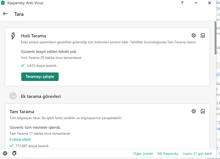Open Hızlı Tarama settings gear
The width and height of the screenshot is (220, 159).
[x=194, y=35]
